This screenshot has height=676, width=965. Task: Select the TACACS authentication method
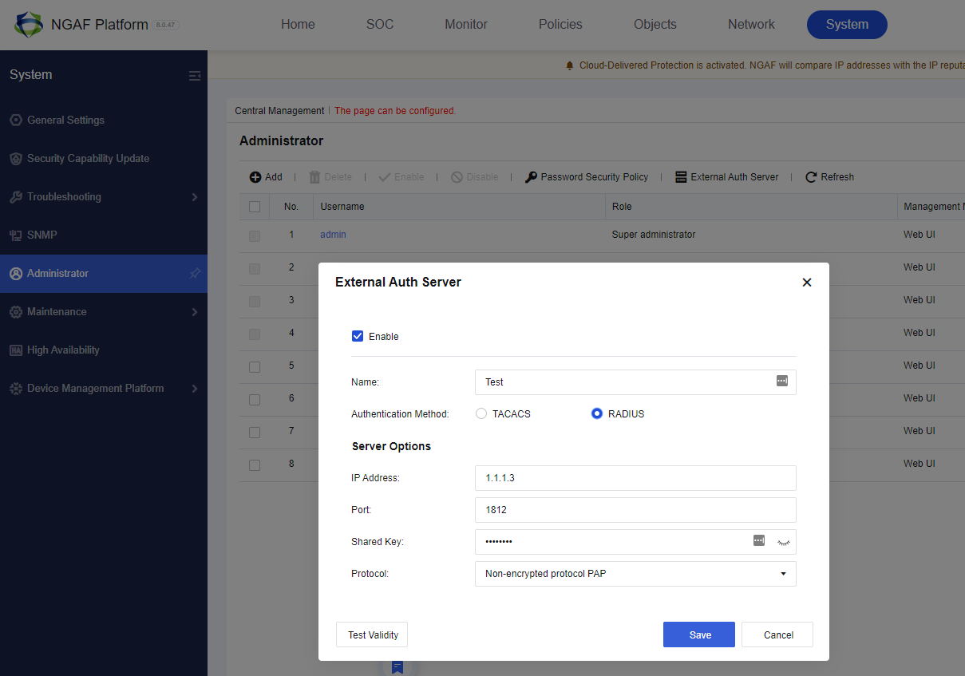click(481, 414)
